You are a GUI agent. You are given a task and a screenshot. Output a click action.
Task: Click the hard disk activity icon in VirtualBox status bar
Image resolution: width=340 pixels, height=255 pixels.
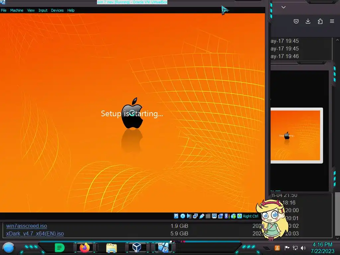click(x=176, y=216)
